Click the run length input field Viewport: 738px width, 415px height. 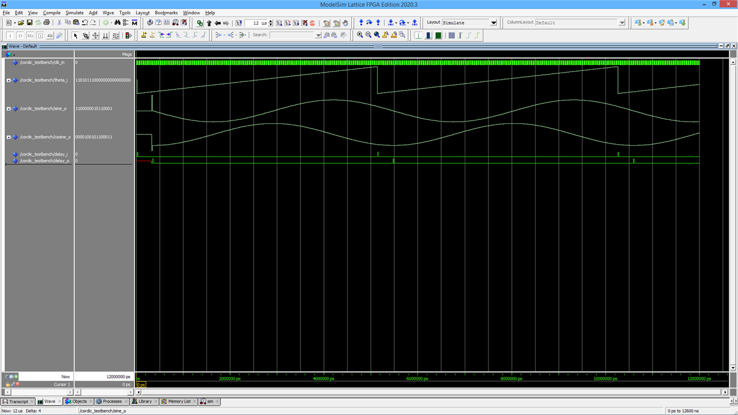click(x=256, y=22)
